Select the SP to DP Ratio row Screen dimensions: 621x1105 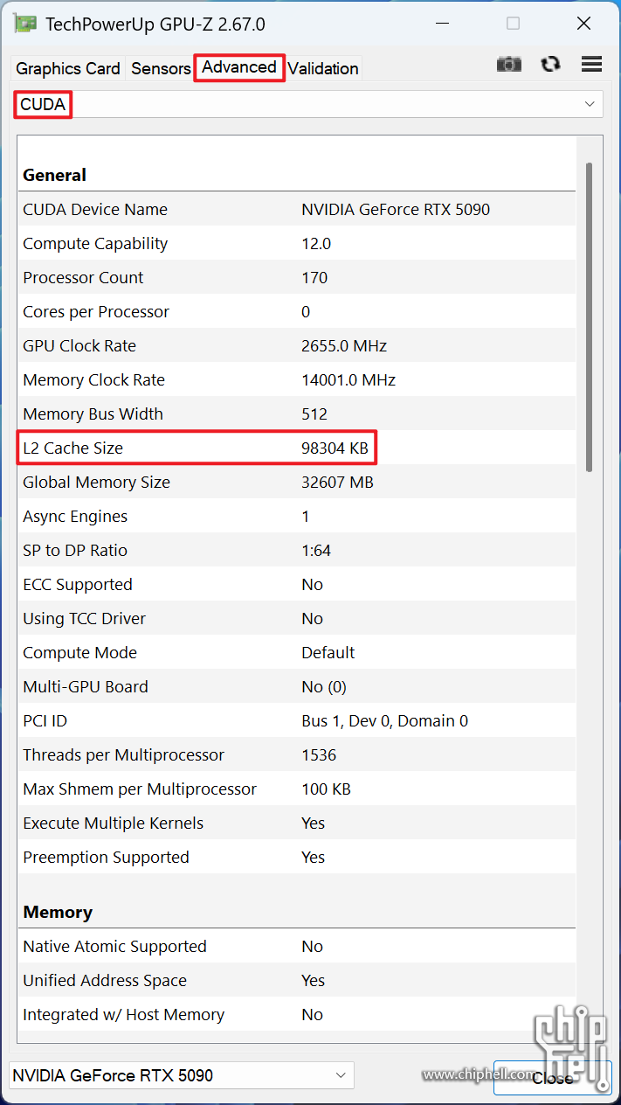point(298,551)
